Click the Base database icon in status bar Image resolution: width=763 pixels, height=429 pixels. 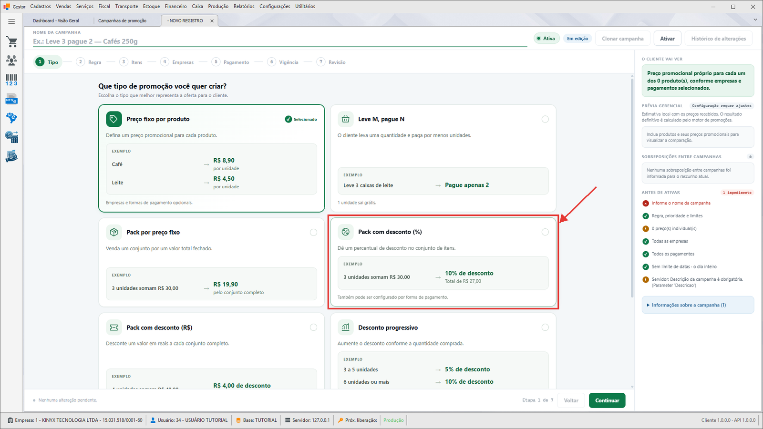[x=238, y=420]
